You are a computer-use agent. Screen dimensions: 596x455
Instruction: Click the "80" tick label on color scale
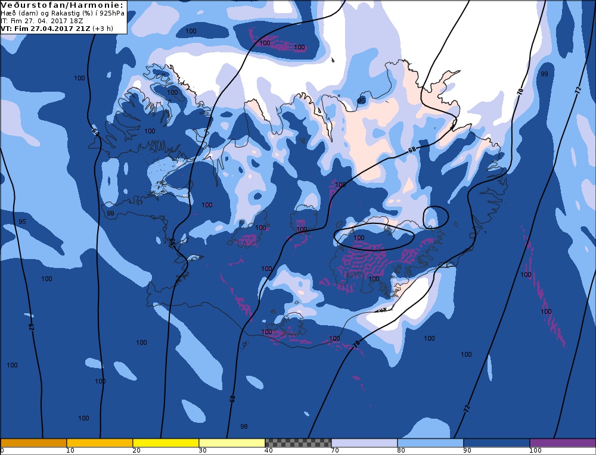point(401,450)
